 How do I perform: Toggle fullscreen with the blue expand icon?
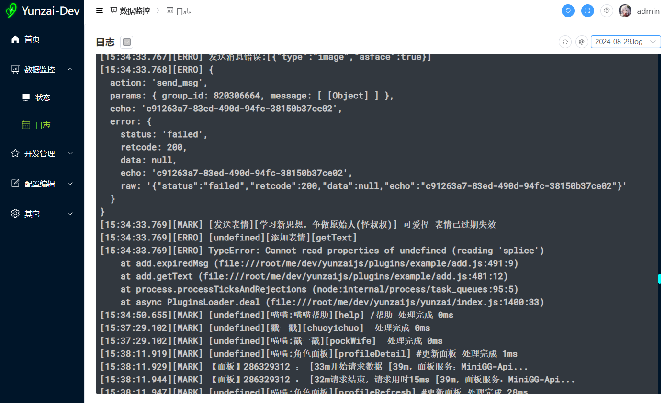[587, 11]
